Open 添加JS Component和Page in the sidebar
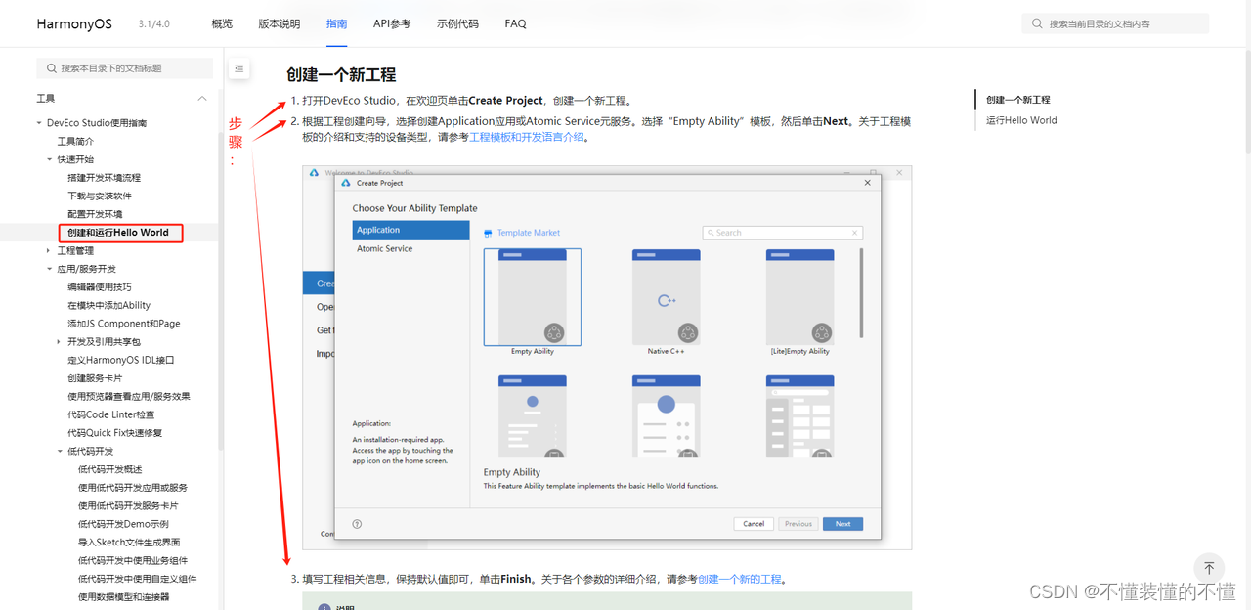The image size is (1251, 610). coord(124,324)
